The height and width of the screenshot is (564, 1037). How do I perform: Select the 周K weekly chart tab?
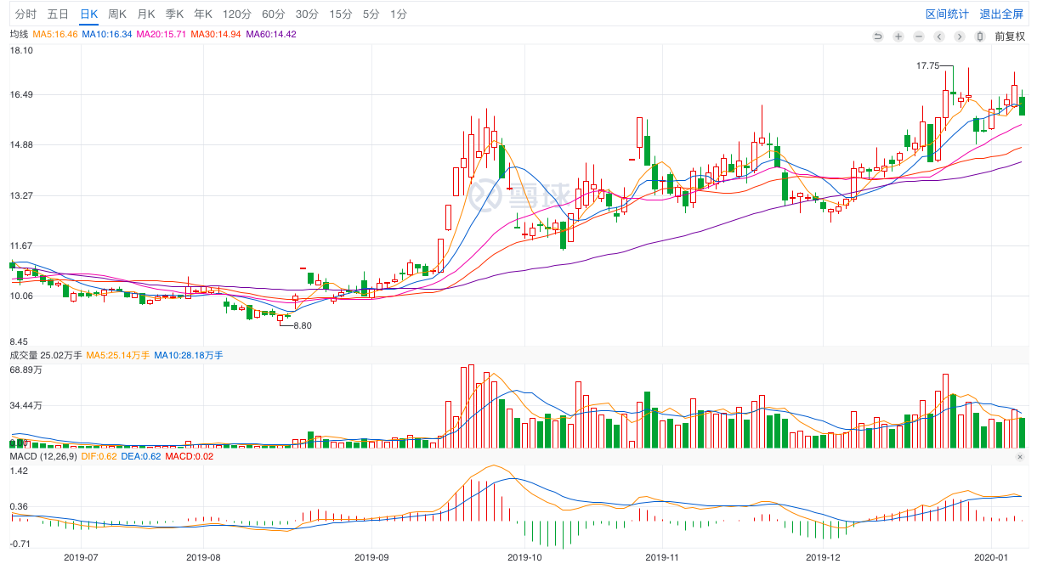click(117, 14)
